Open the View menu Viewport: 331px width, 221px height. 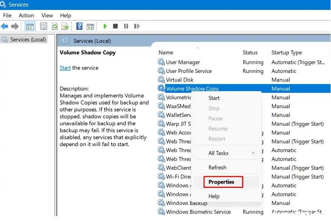[x=47, y=15]
